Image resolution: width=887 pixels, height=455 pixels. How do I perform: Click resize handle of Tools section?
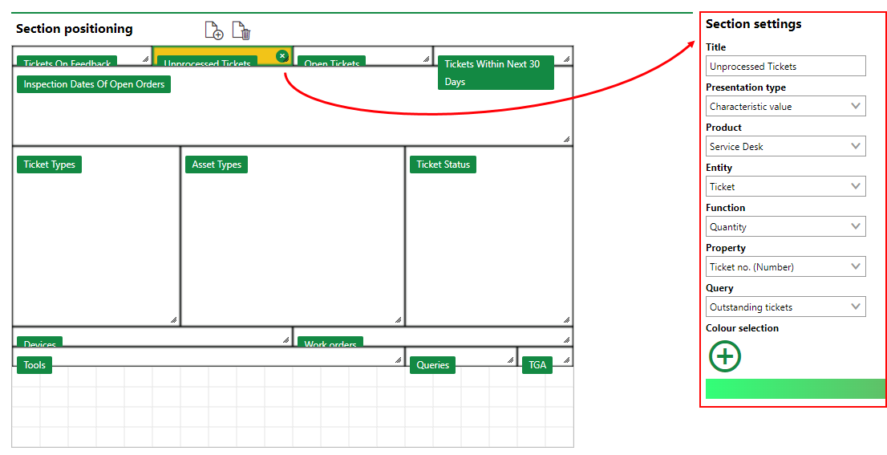pyautogui.click(x=398, y=360)
